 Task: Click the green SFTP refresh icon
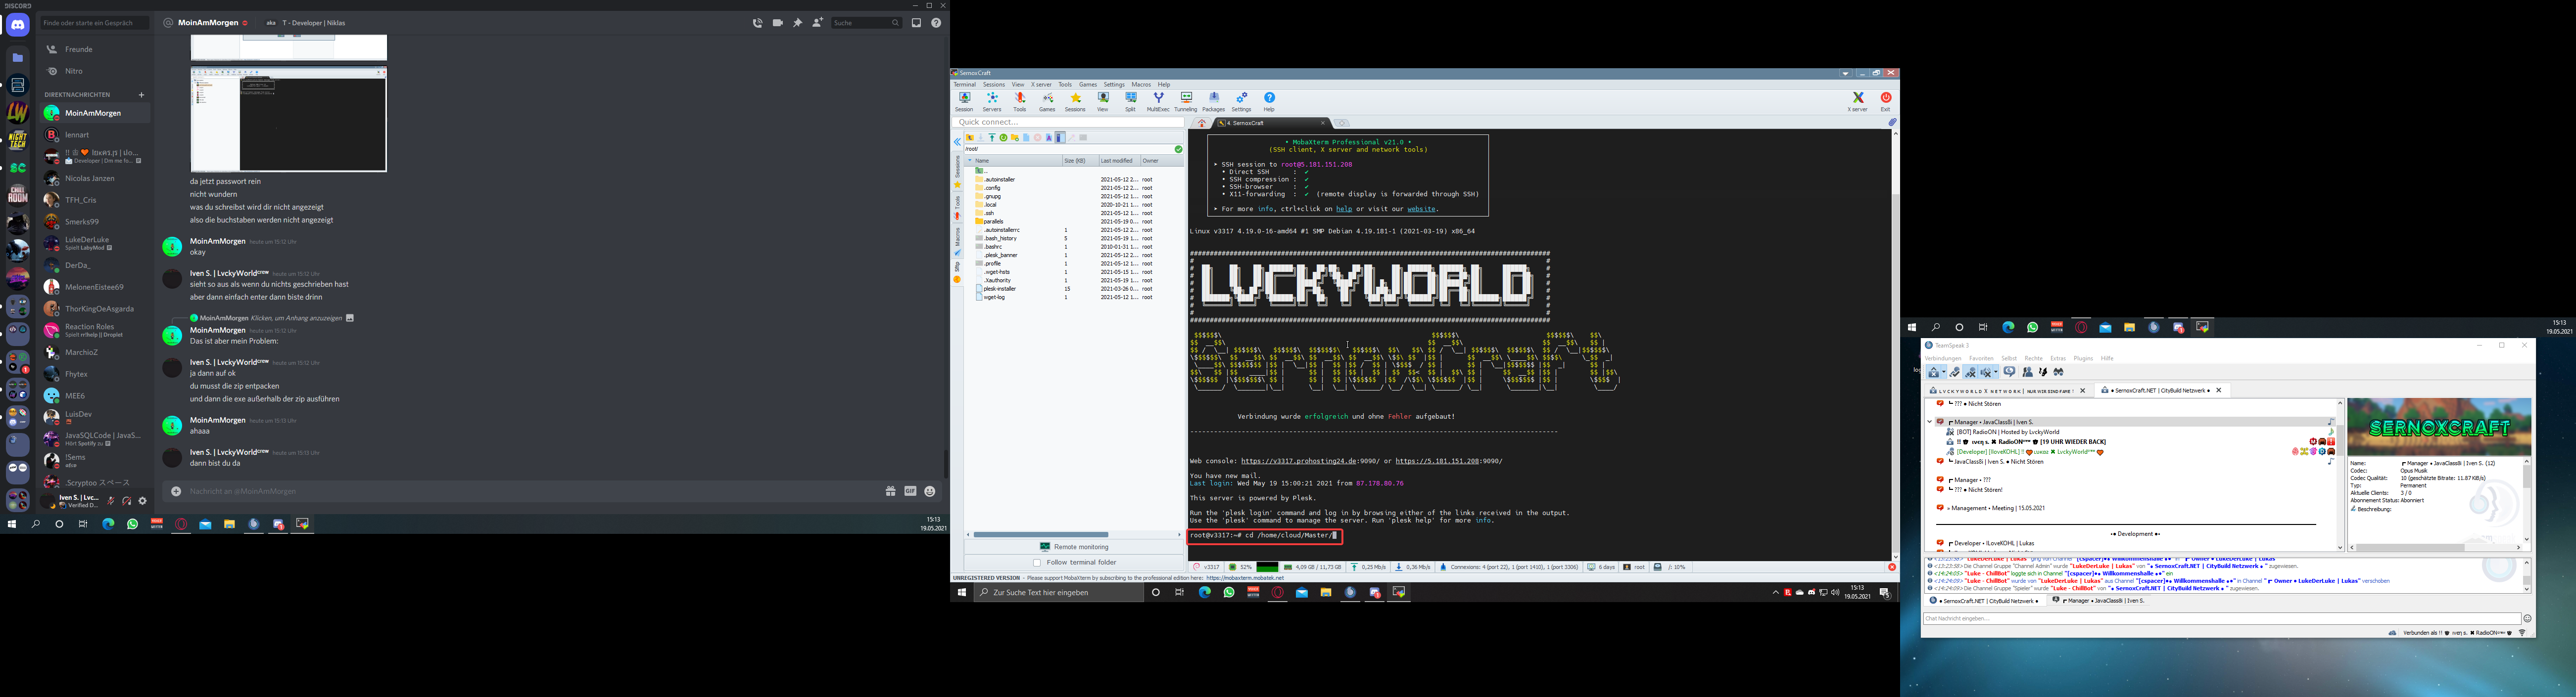click(x=1003, y=138)
